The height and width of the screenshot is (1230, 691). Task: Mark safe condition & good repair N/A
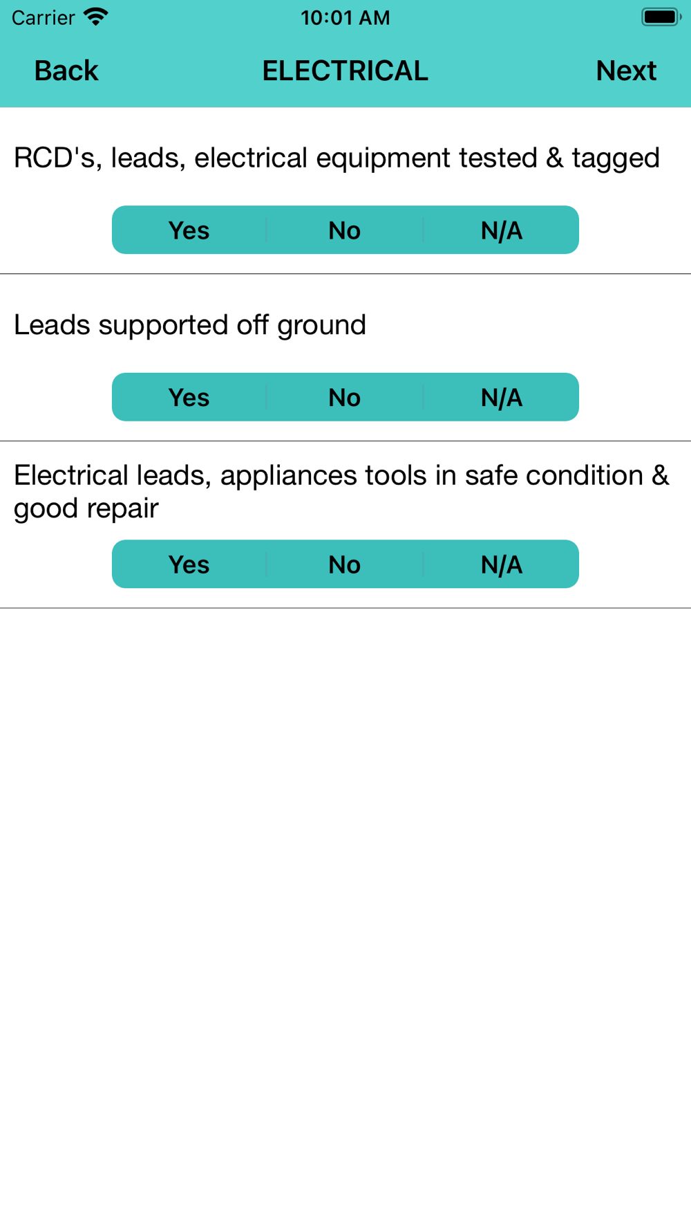point(501,564)
